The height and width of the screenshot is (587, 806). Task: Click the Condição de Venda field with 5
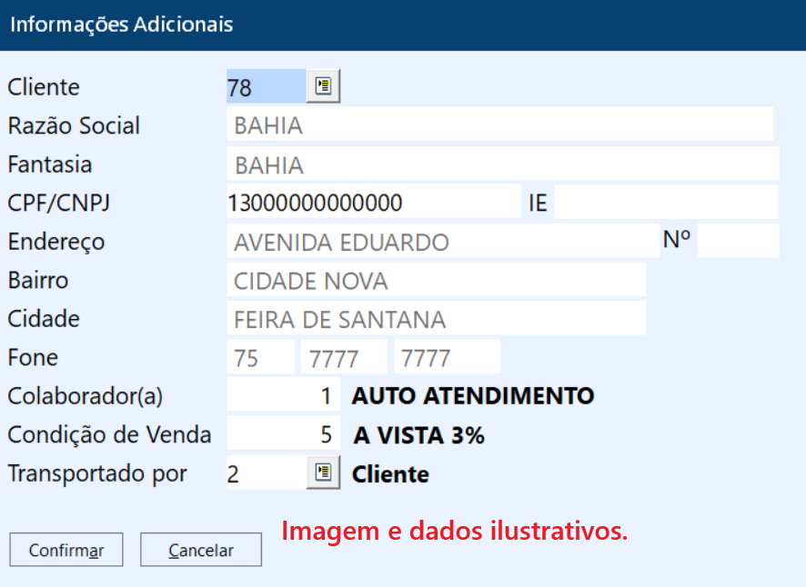283,433
